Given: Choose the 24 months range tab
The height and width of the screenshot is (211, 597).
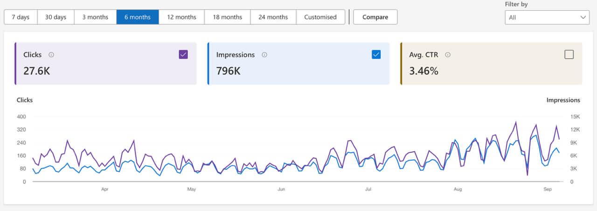Looking at the screenshot, I should 273,17.
